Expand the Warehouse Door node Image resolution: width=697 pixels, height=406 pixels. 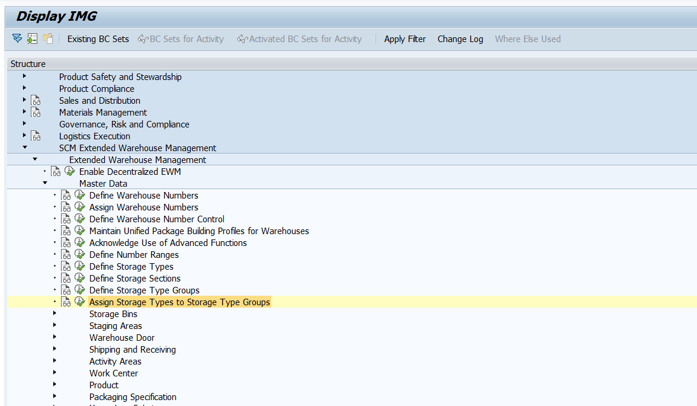coord(54,337)
